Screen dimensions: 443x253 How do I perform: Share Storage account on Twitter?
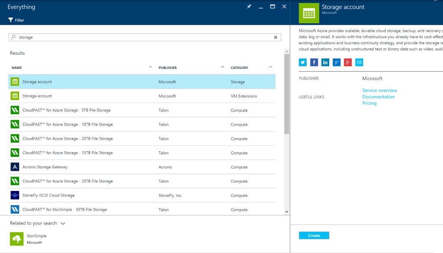[302, 62]
